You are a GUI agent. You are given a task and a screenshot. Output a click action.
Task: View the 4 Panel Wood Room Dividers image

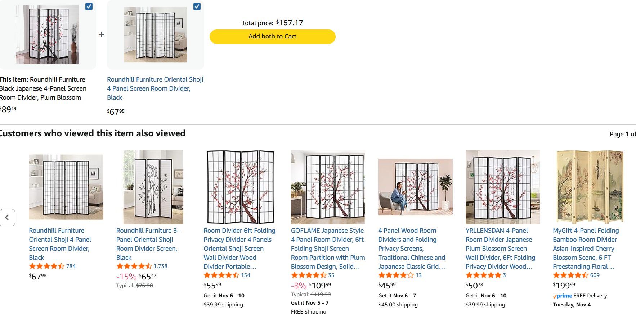point(415,187)
